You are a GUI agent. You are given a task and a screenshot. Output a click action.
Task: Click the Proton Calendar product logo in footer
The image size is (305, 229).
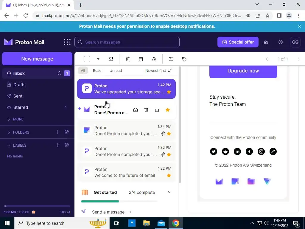235,181
